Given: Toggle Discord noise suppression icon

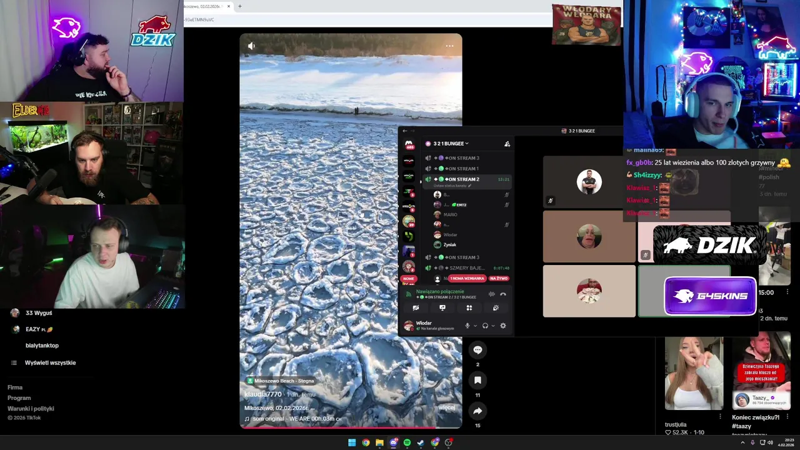Looking at the screenshot, I should [492, 294].
